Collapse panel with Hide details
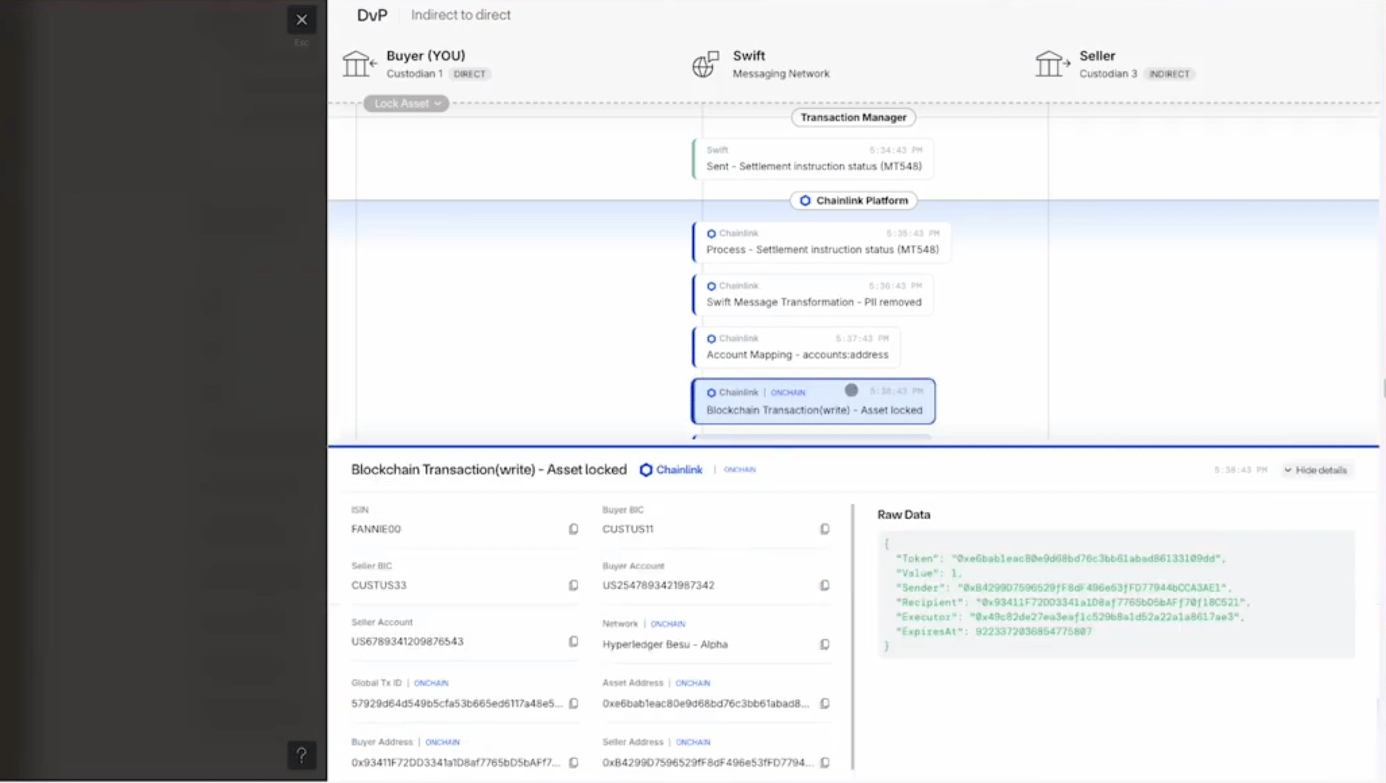Image resolution: width=1386 pixels, height=783 pixels. [x=1316, y=470]
